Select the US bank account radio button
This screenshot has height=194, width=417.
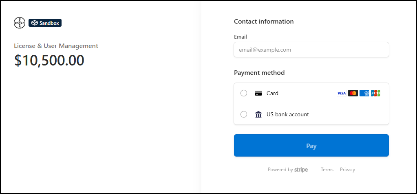point(244,114)
